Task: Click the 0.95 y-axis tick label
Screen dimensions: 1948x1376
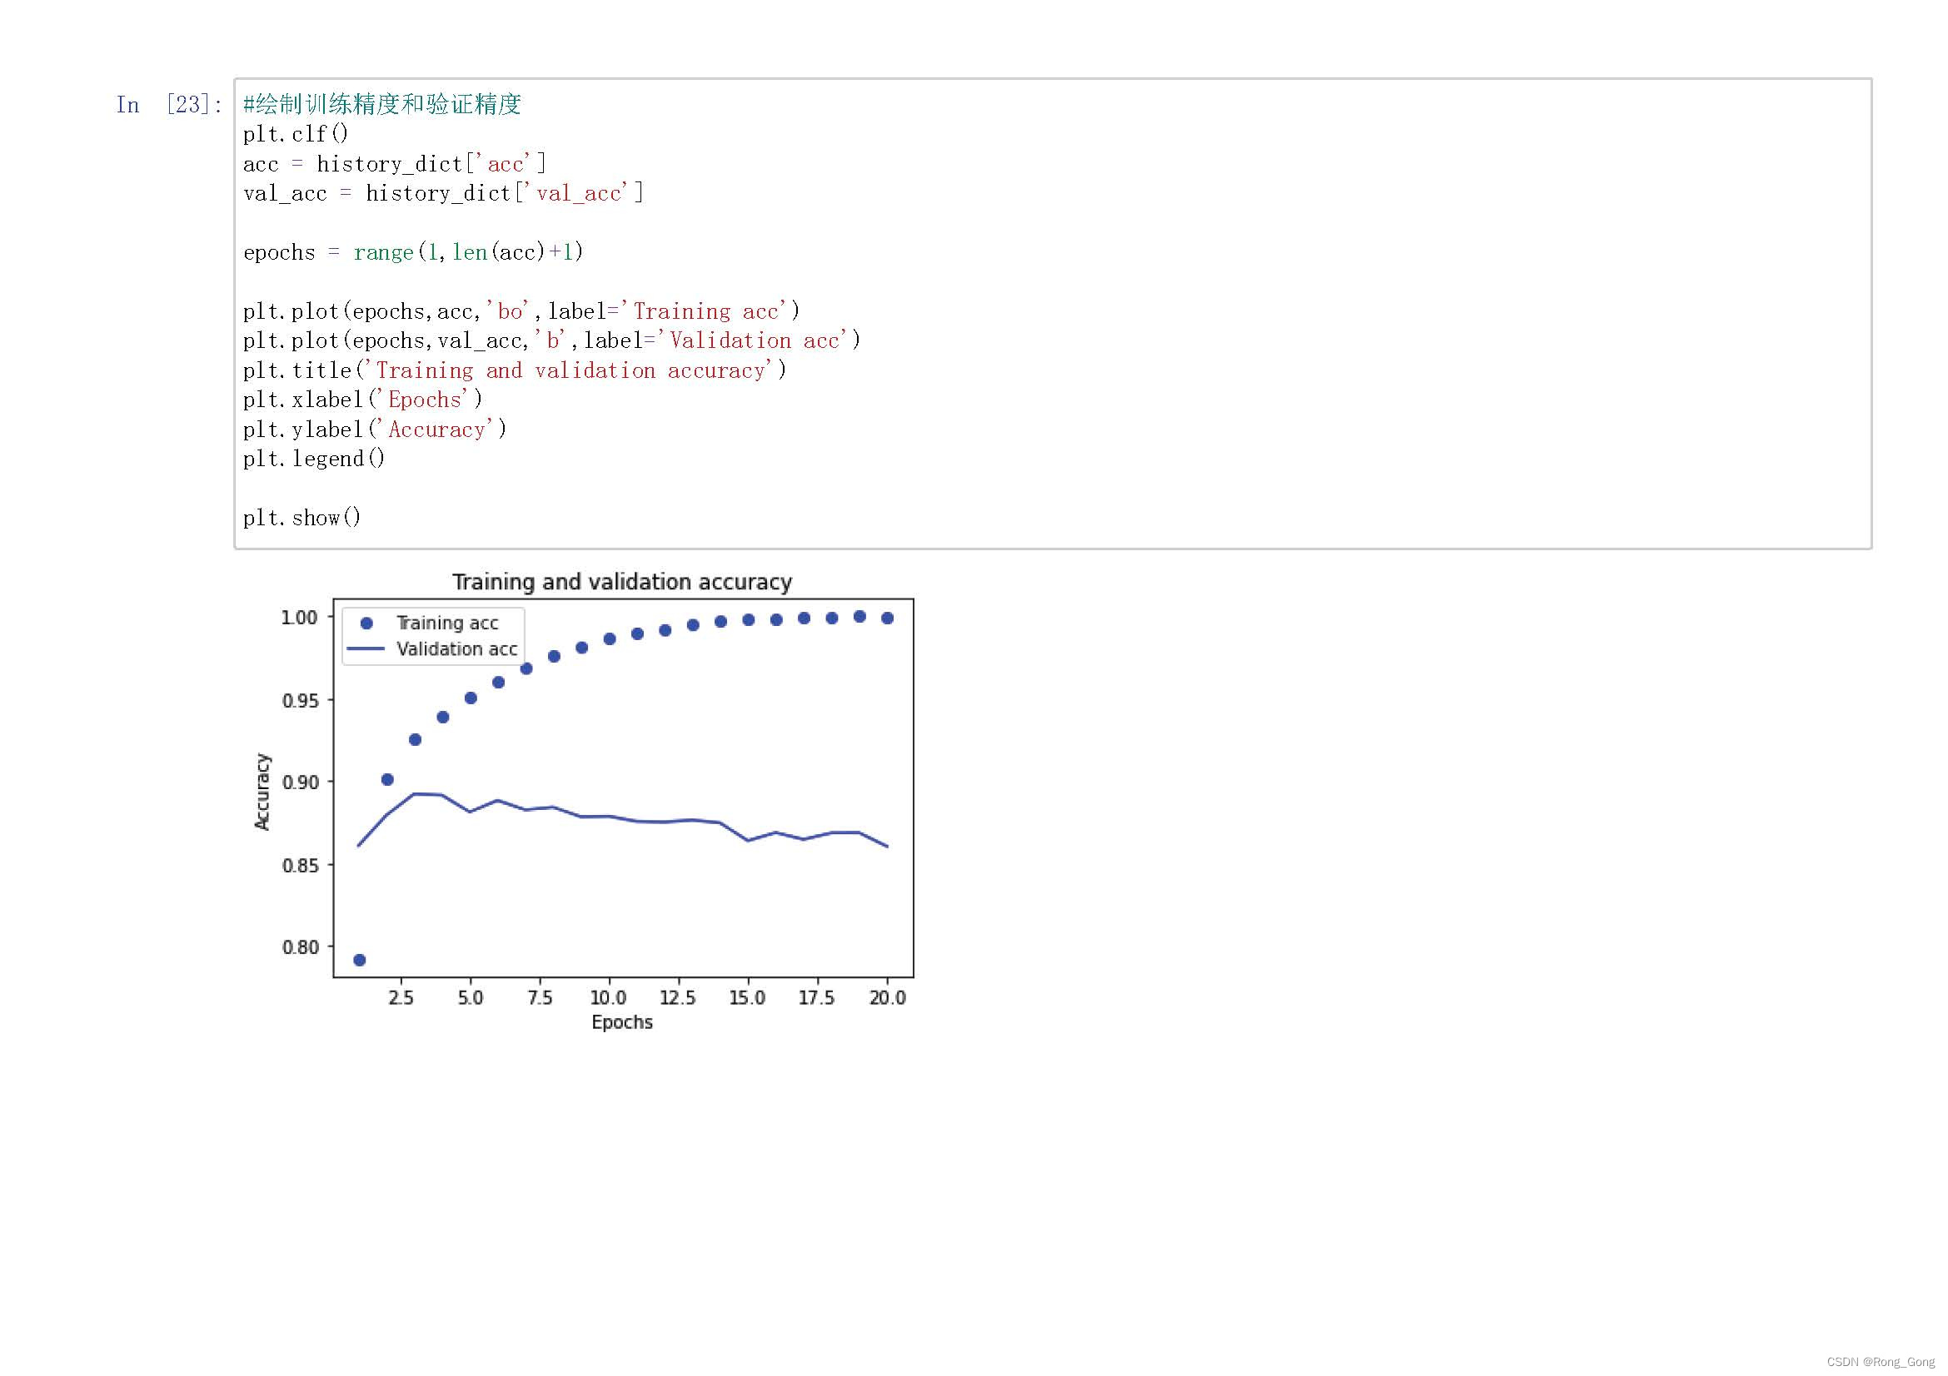Action: [x=301, y=700]
